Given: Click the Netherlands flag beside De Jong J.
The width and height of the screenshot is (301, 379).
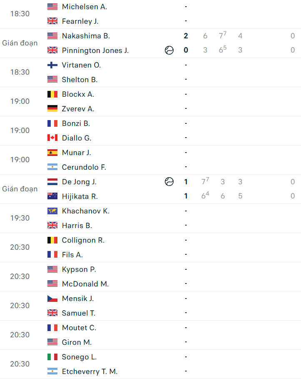Looking at the screenshot, I should click(x=52, y=181).
